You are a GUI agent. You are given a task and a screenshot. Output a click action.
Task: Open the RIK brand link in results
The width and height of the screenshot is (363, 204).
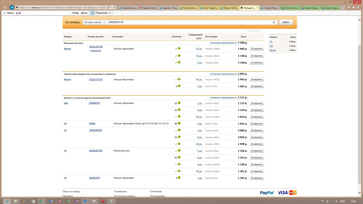pyautogui.click(x=65, y=103)
